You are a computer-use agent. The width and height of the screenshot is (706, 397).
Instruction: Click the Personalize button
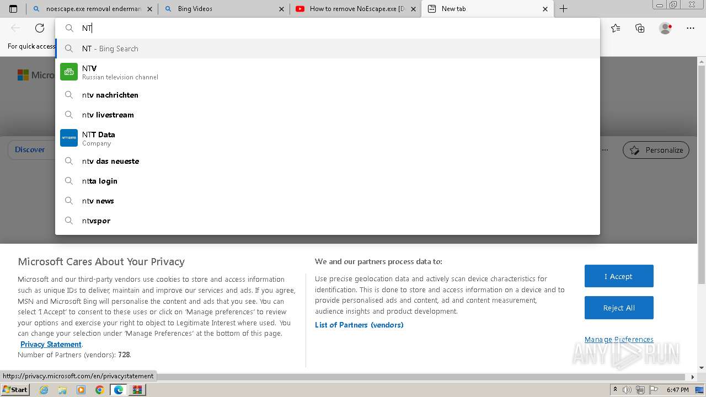(x=656, y=150)
